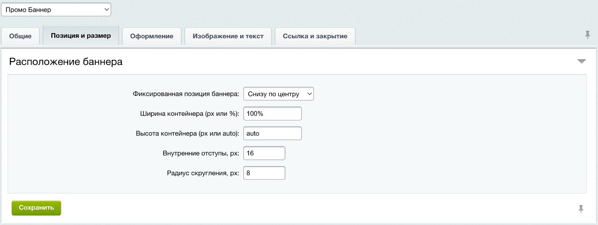Viewport: 598px width, 225px height.
Task: Open the Оформление tab
Action: point(152,36)
